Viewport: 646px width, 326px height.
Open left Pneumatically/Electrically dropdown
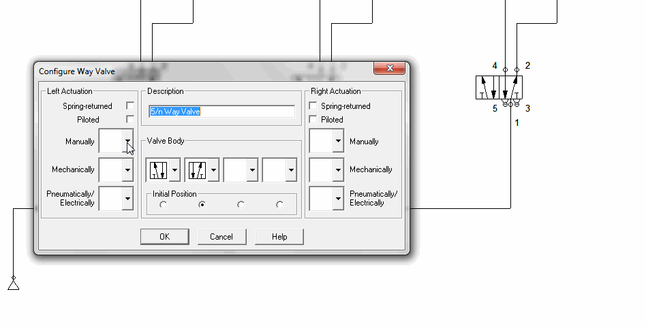(127, 199)
